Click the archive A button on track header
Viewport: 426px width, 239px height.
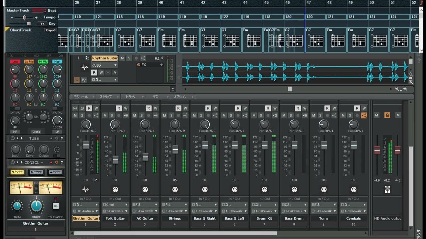pos(115,73)
